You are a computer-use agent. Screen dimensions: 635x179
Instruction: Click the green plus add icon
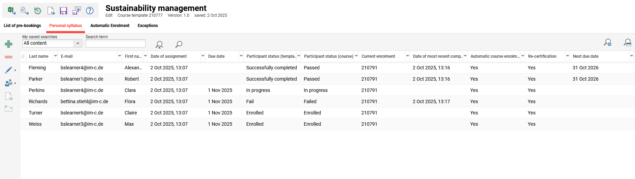pos(9,44)
